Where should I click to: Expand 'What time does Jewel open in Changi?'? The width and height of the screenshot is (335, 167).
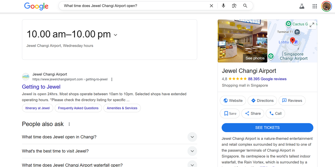point(192,137)
